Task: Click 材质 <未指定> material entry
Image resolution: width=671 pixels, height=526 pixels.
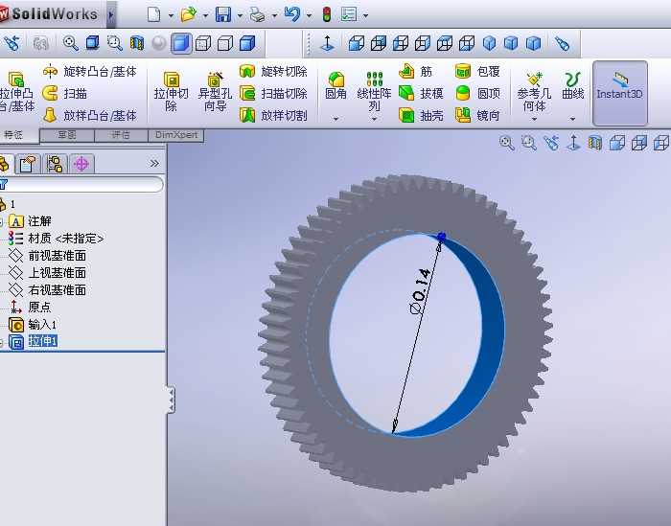Action: pos(64,239)
